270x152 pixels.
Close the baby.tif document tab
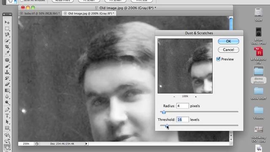[x=22, y=13]
